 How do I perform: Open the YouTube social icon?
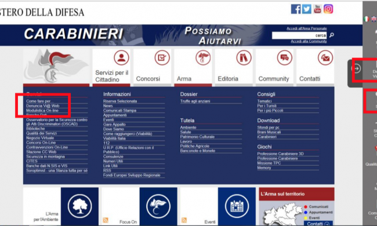tap(317, 9)
